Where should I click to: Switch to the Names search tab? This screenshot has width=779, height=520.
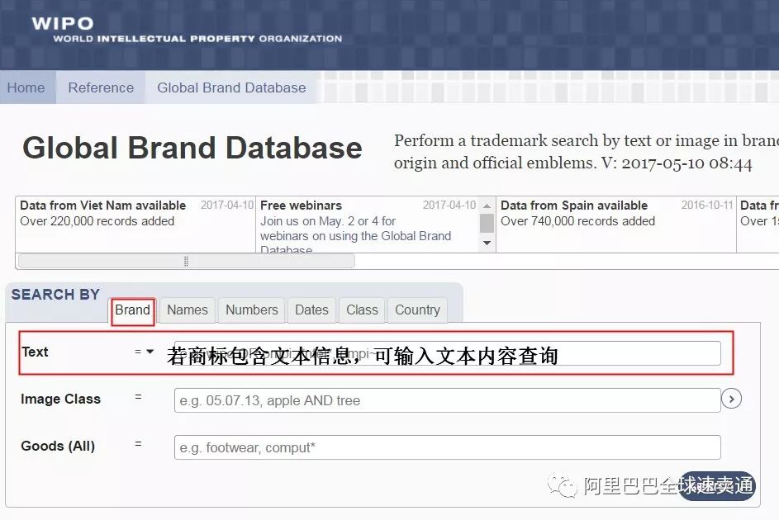188,310
